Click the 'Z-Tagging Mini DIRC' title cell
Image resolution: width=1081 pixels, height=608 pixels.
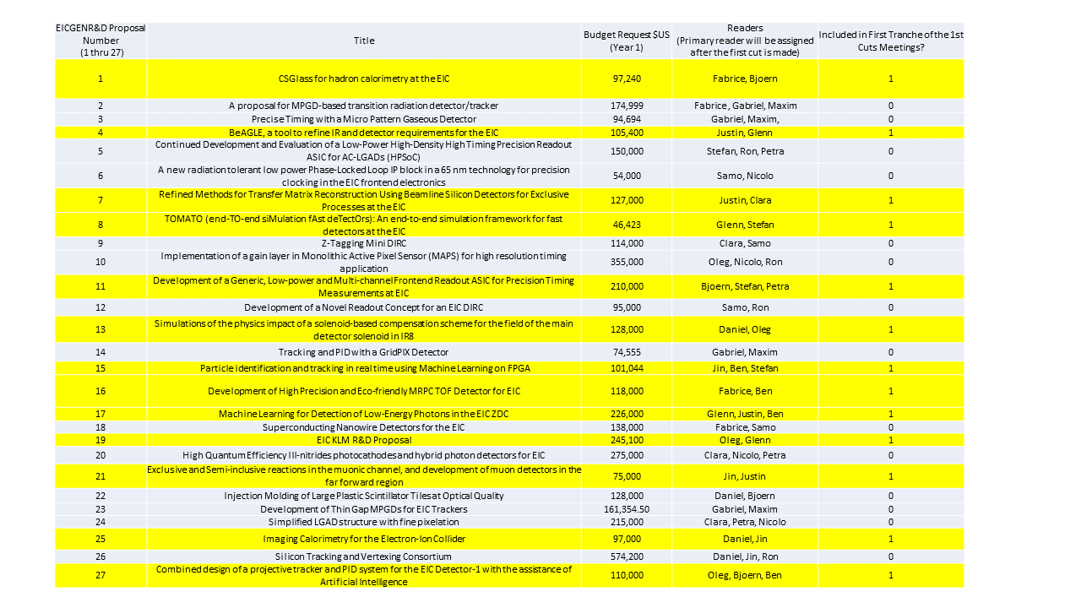[x=364, y=243]
